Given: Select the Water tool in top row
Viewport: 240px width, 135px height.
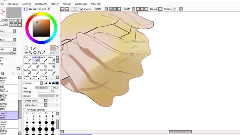Looking at the screenshot, I should [52, 59].
